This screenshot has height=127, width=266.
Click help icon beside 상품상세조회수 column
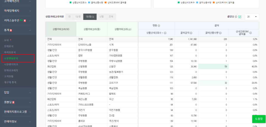pyautogui.click(x=165, y=33)
